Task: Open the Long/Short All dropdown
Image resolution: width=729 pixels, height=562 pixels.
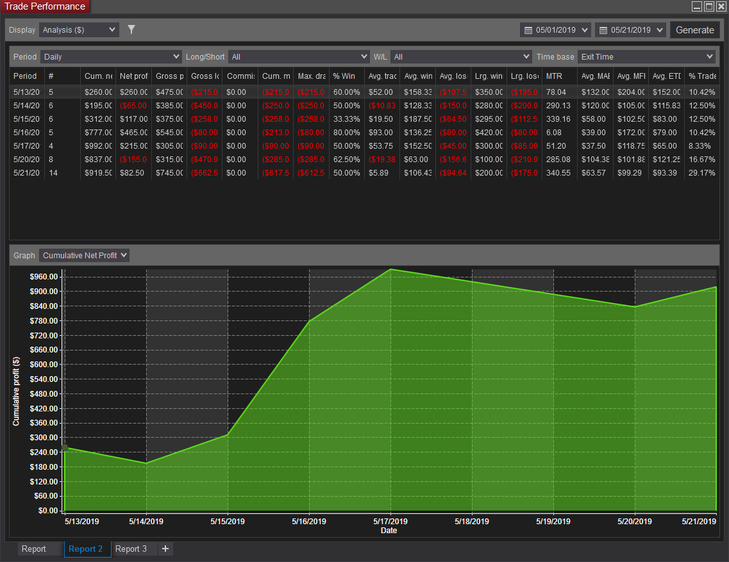Action: coord(299,56)
